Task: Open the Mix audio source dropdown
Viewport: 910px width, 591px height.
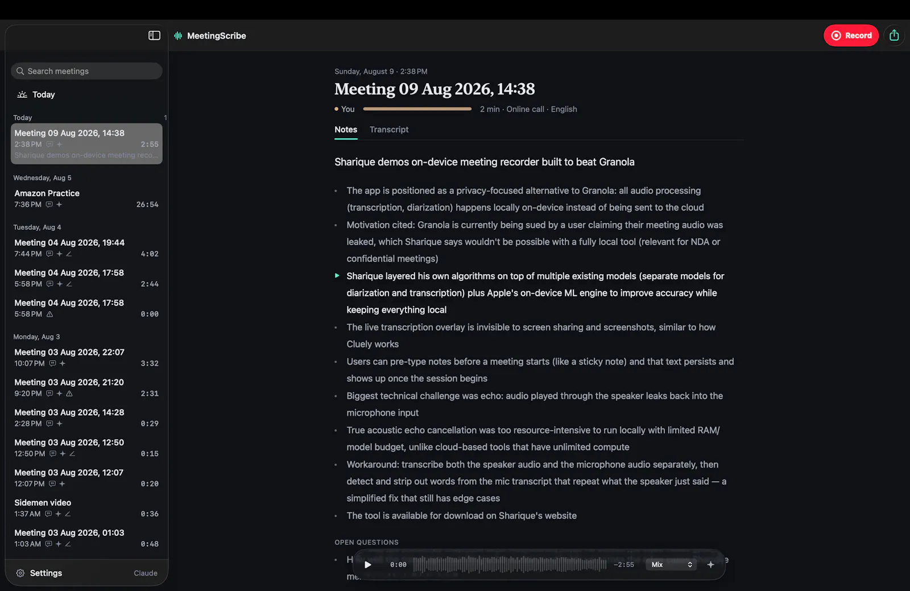Action: click(x=672, y=565)
